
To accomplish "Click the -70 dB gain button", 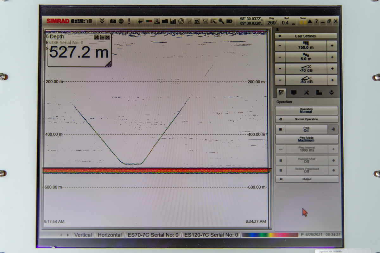I will point(306,69).
